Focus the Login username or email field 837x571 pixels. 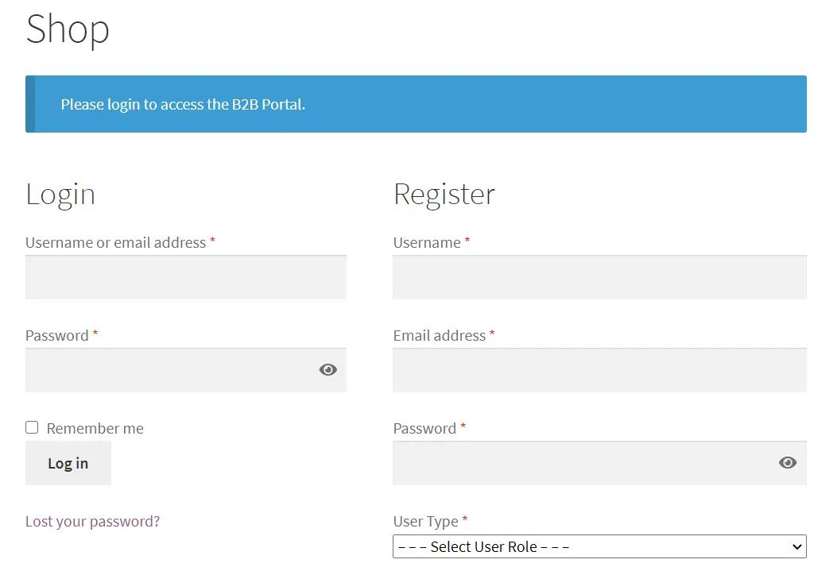[x=185, y=278]
